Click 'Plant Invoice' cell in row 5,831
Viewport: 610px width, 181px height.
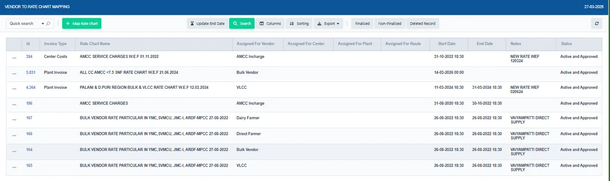tap(55, 72)
